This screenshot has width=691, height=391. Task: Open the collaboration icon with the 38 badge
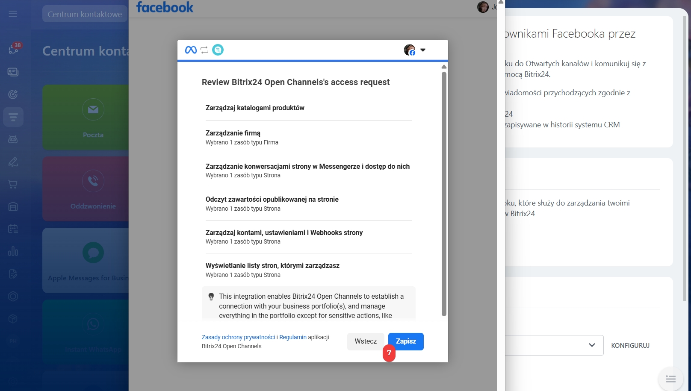[x=14, y=49]
